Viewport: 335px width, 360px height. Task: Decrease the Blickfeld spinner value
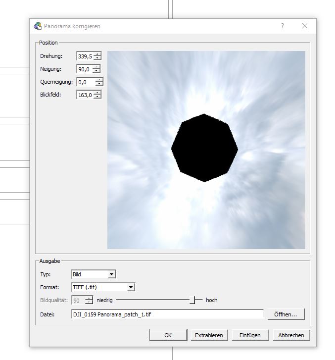97,97
